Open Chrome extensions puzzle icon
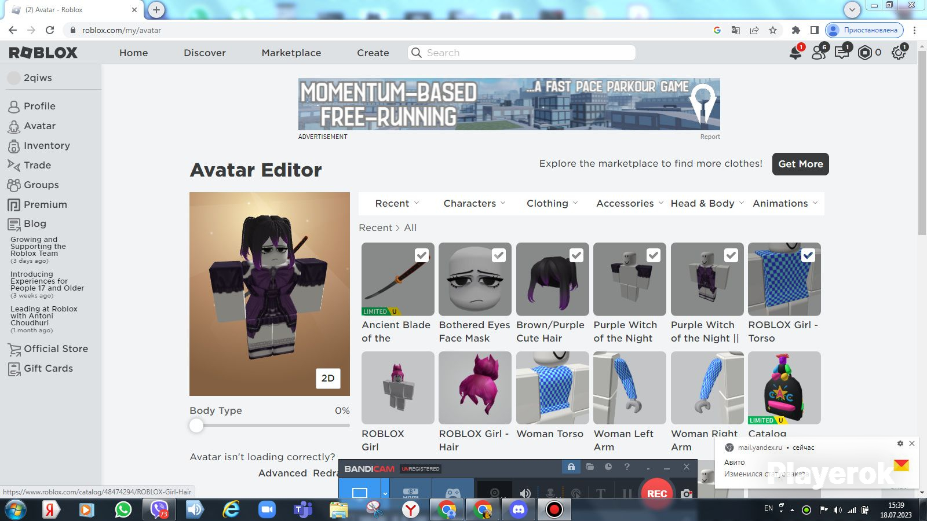This screenshot has height=521, width=927. point(796,30)
